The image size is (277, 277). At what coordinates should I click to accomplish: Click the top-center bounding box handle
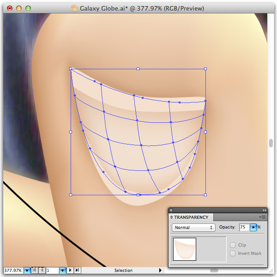coord(138,69)
